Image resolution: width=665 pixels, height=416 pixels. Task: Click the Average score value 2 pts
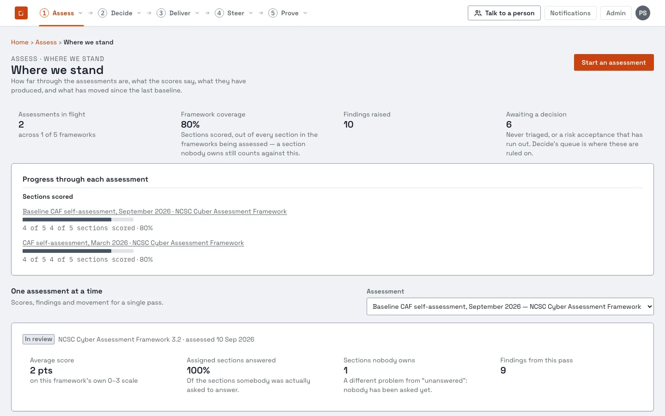pyautogui.click(x=41, y=370)
